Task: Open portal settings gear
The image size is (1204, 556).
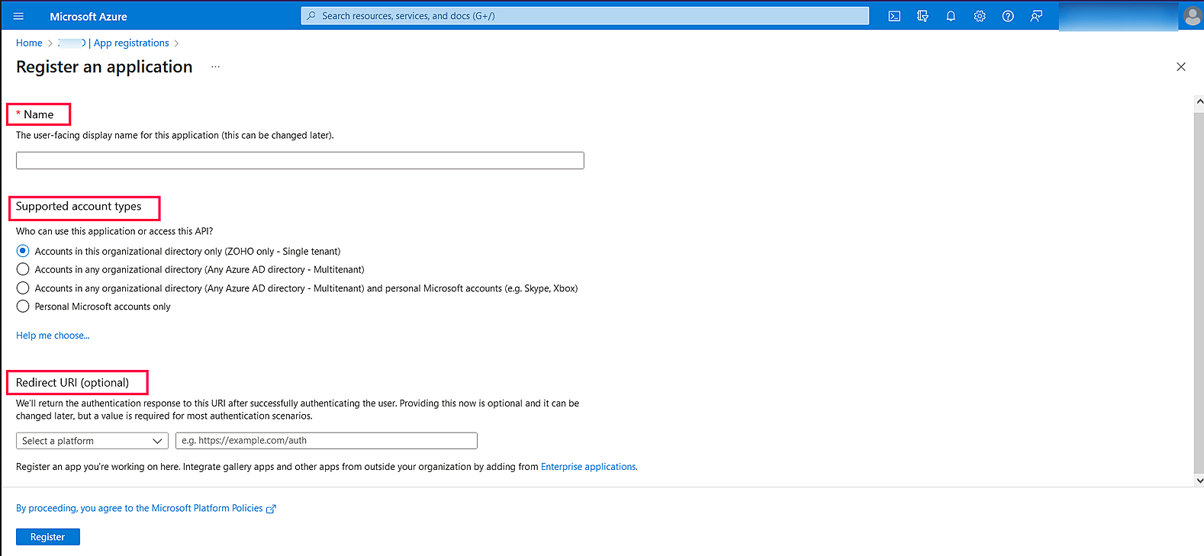Action: [x=980, y=16]
